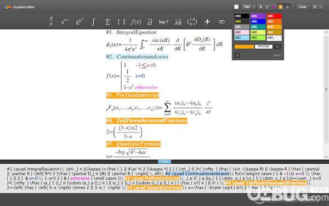Expand the Spot option in color panel
The image size is (329, 206).
coord(277,55)
